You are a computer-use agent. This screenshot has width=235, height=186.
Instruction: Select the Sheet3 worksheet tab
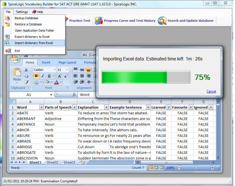tap(69, 162)
